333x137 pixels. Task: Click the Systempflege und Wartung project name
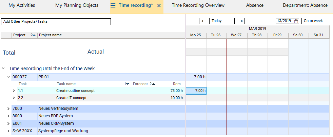click(x=63, y=131)
